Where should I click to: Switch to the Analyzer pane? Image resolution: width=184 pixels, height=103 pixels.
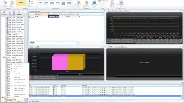[19, 13]
